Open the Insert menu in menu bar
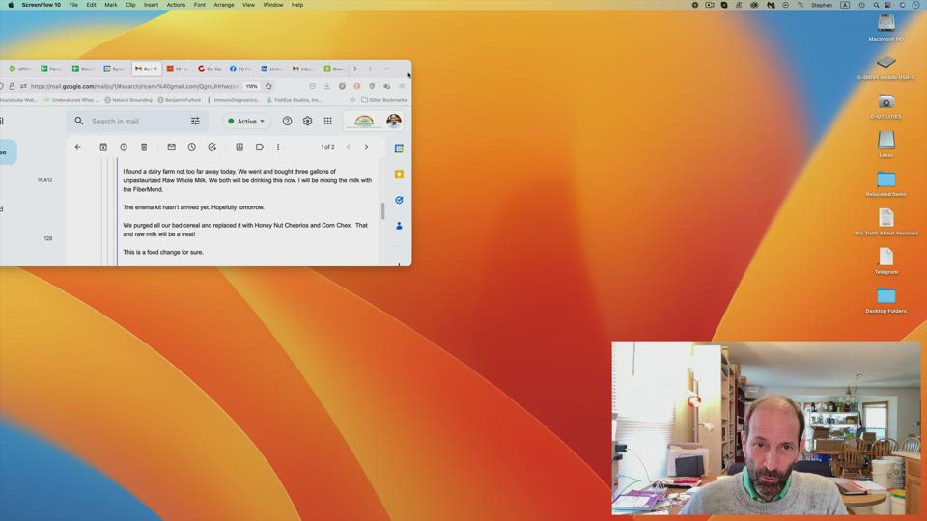This screenshot has height=521, width=927. tap(151, 5)
